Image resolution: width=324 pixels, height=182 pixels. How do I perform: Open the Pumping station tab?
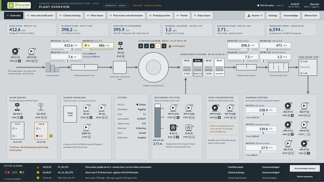(x=160, y=16)
